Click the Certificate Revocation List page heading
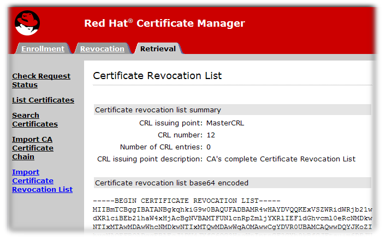Viewport: 386px width, 241px height. 157,76
